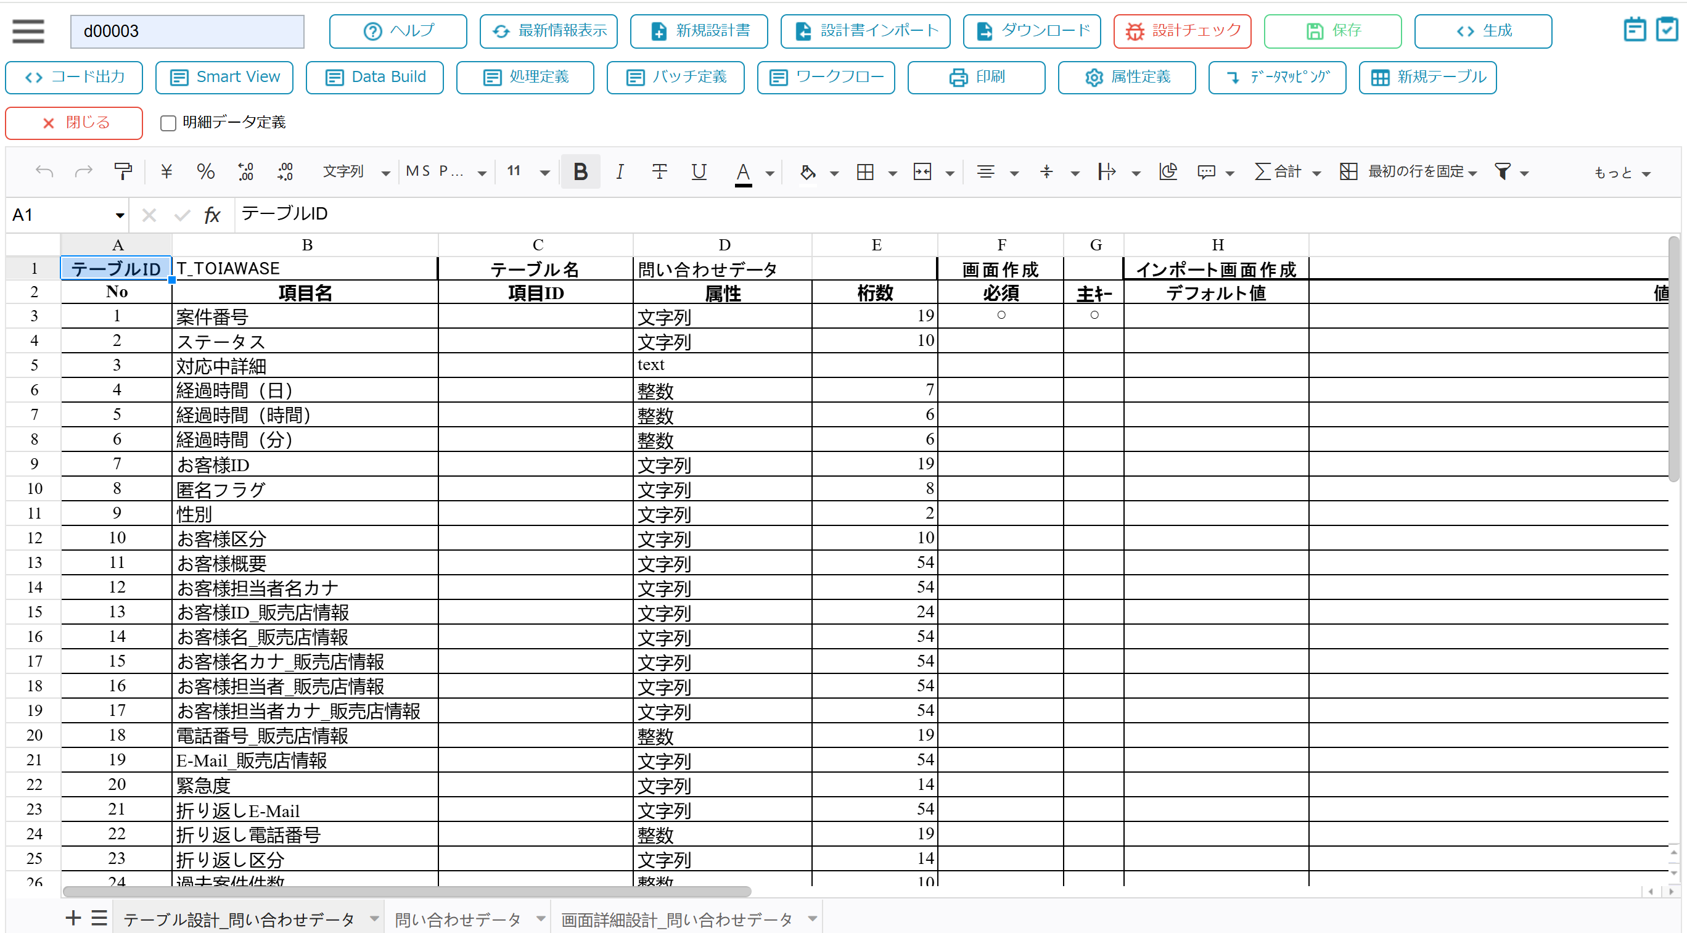Click the fx insert function icon
Viewport: 1687px width, 933px height.
212,215
